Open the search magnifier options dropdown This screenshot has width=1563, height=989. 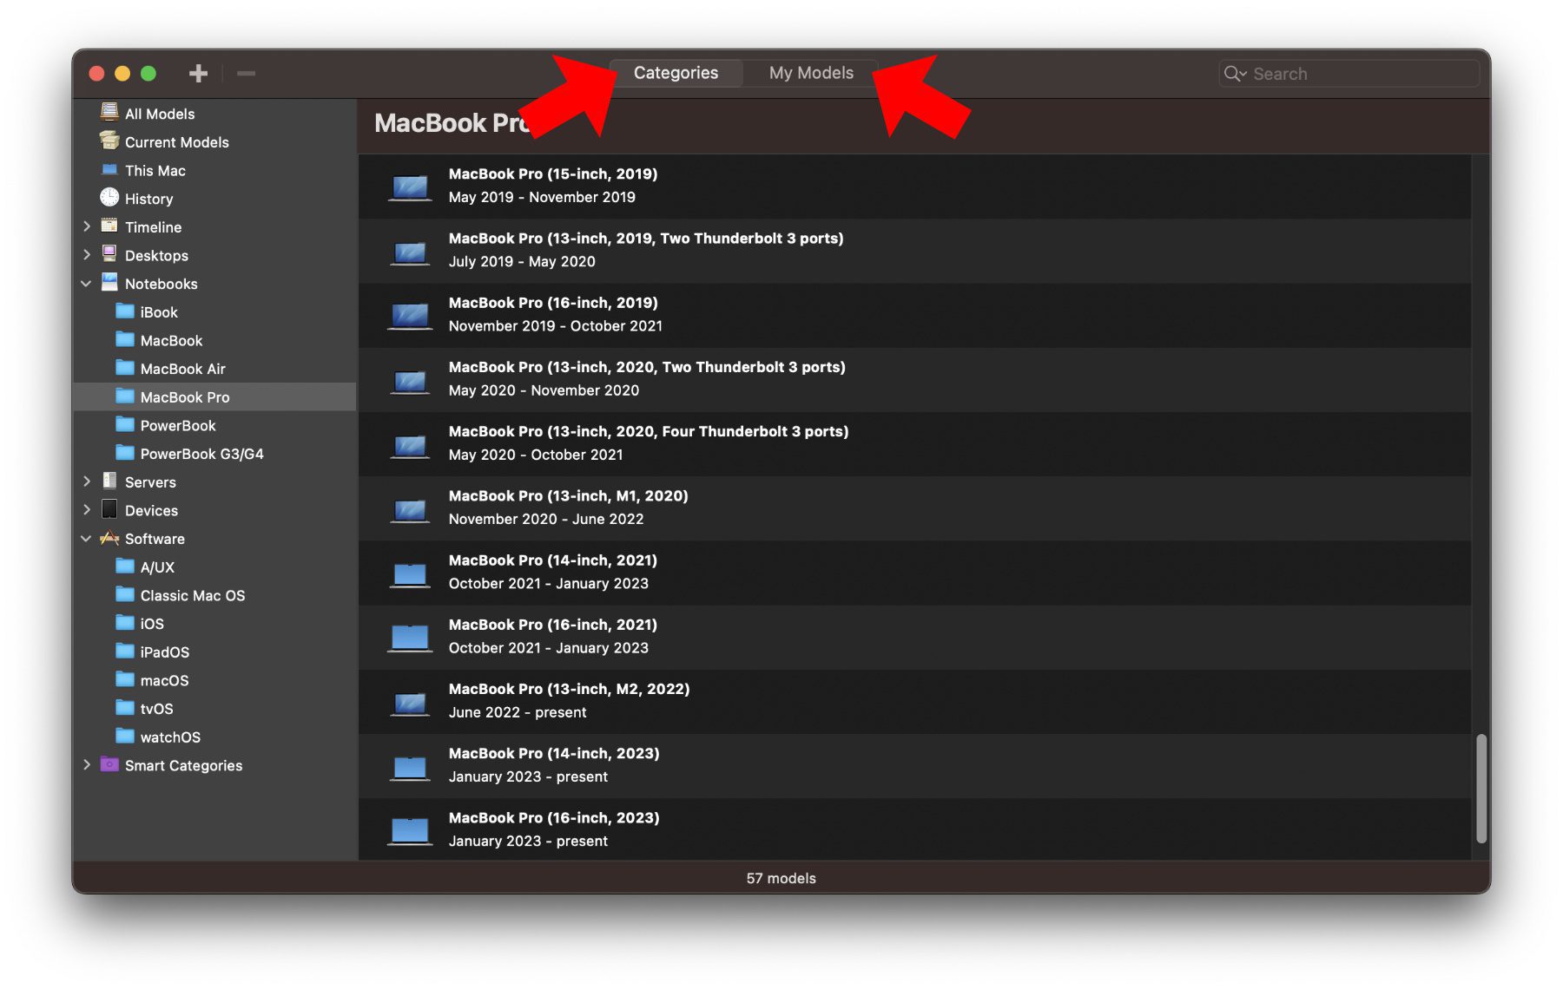click(x=1235, y=74)
